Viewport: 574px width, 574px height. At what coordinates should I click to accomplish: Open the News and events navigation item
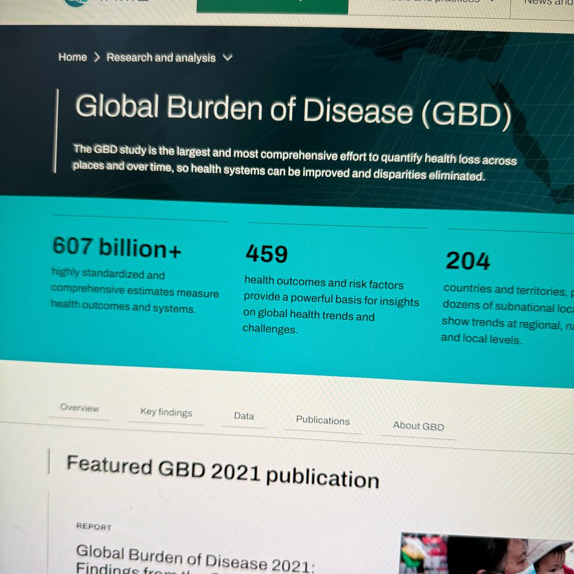547,3
